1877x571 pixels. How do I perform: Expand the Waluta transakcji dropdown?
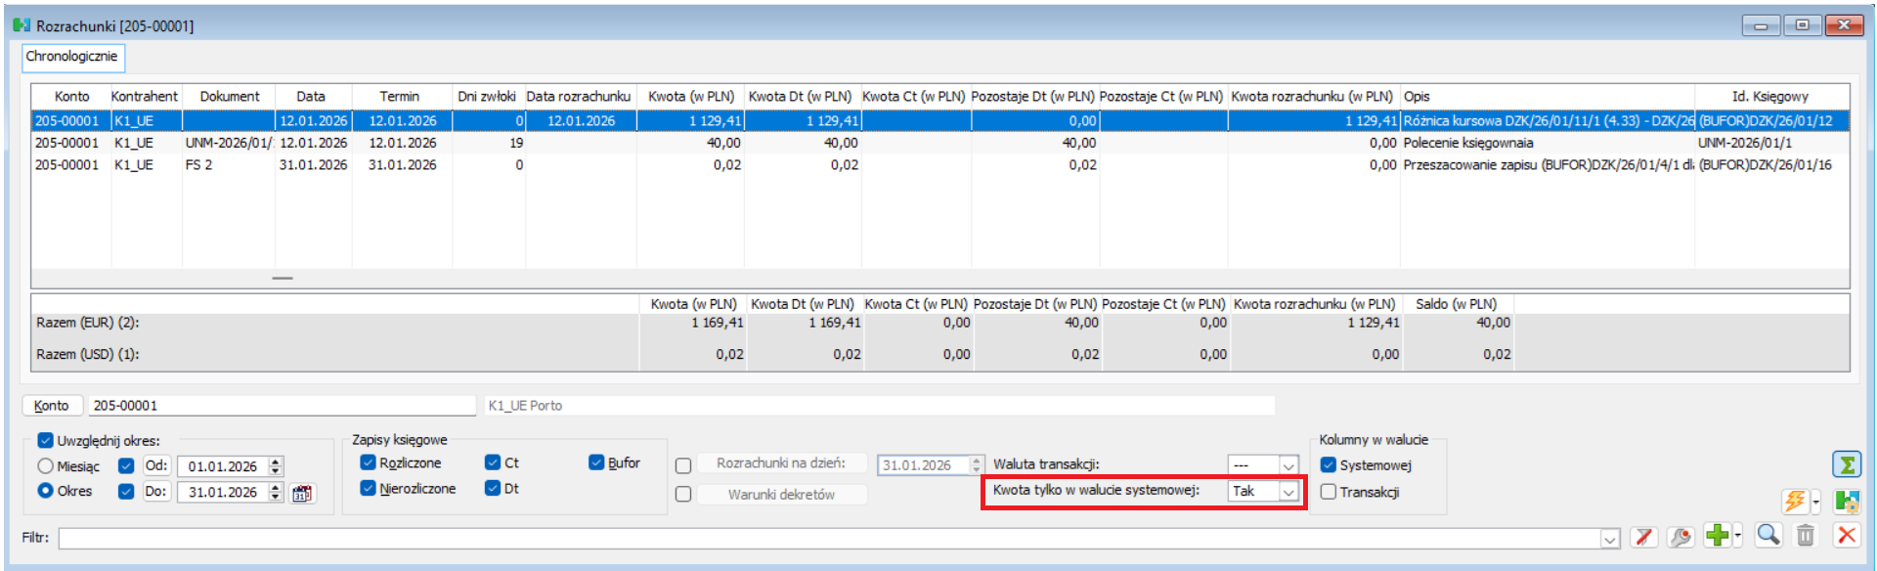coord(1288,465)
